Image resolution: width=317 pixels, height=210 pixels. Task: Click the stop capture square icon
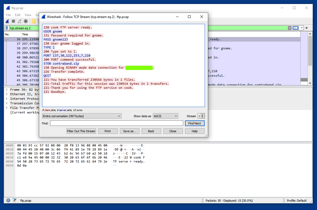pos(14,21)
